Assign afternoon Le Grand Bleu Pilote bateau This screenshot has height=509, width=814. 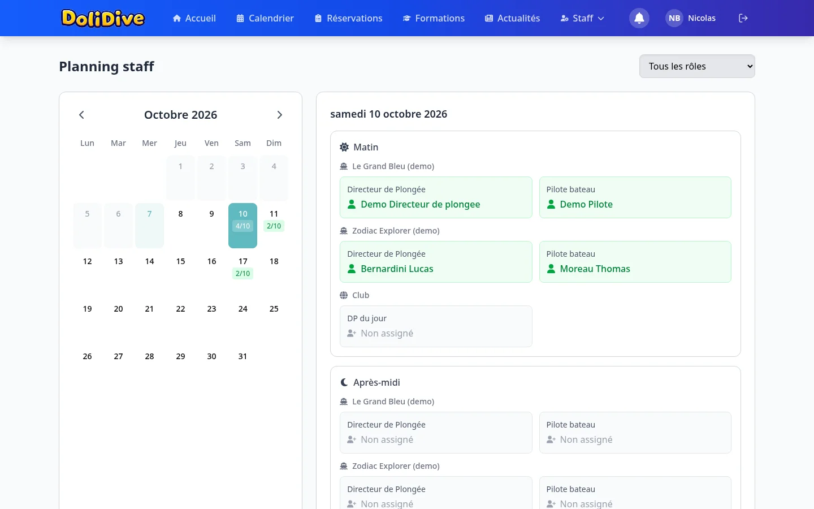point(635,433)
